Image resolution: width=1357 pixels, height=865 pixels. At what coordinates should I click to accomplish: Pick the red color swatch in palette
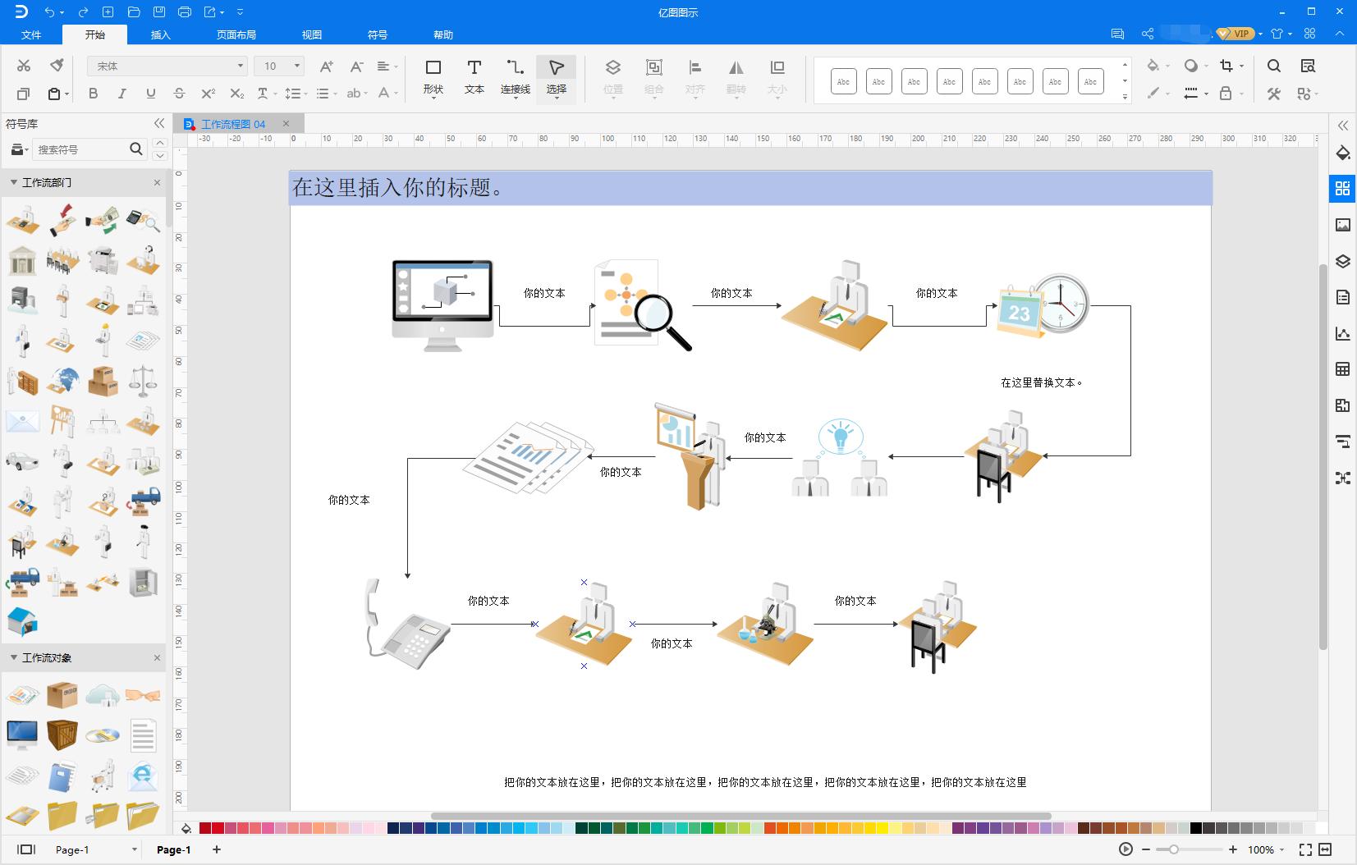[205, 828]
